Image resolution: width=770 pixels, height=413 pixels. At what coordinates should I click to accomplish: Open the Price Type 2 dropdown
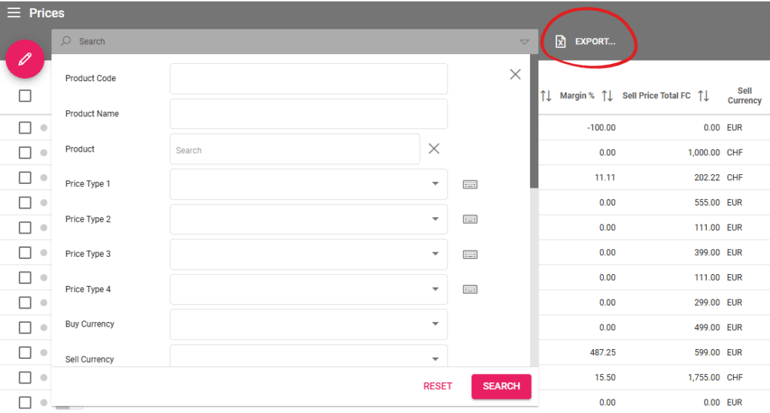point(308,219)
